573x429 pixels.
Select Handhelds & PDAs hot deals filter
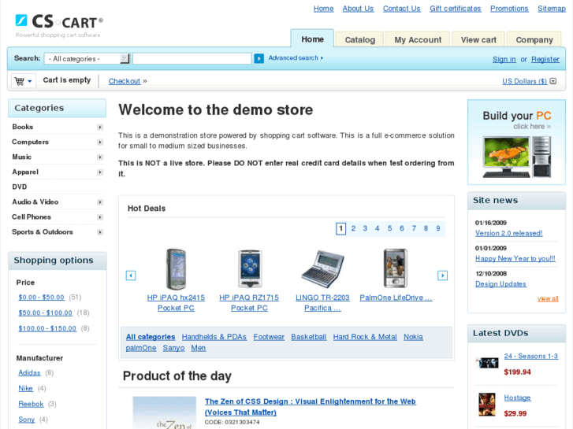[x=214, y=337]
